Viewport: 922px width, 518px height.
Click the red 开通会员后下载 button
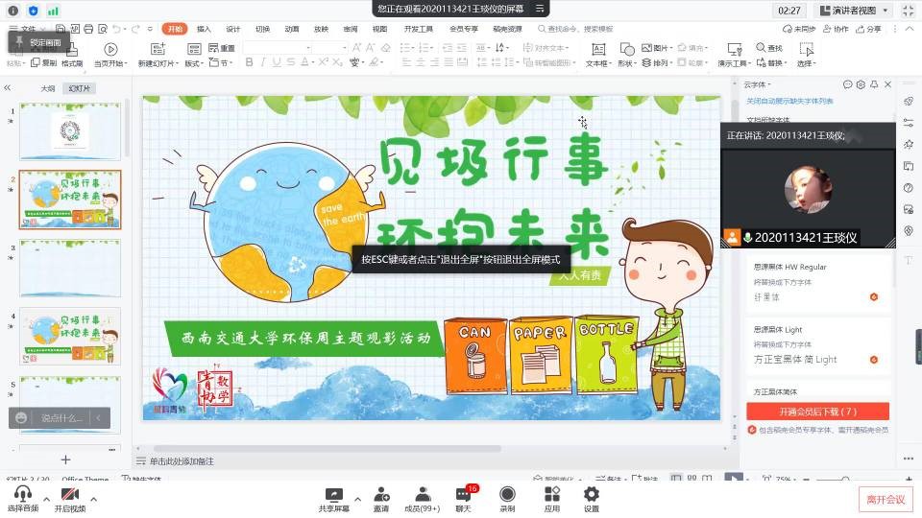point(817,412)
